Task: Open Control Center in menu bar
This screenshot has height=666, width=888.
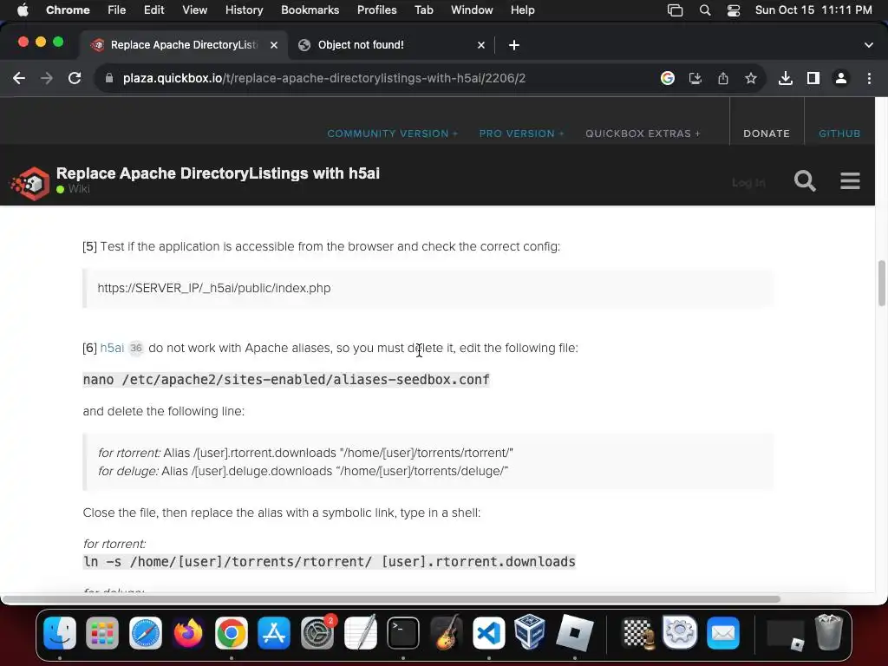Action: (734, 10)
